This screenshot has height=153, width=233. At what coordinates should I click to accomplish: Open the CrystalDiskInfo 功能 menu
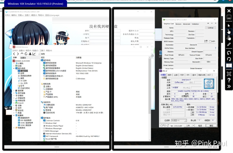click(x=21, y=15)
